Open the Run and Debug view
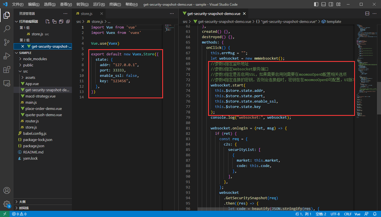 (7, 56)
